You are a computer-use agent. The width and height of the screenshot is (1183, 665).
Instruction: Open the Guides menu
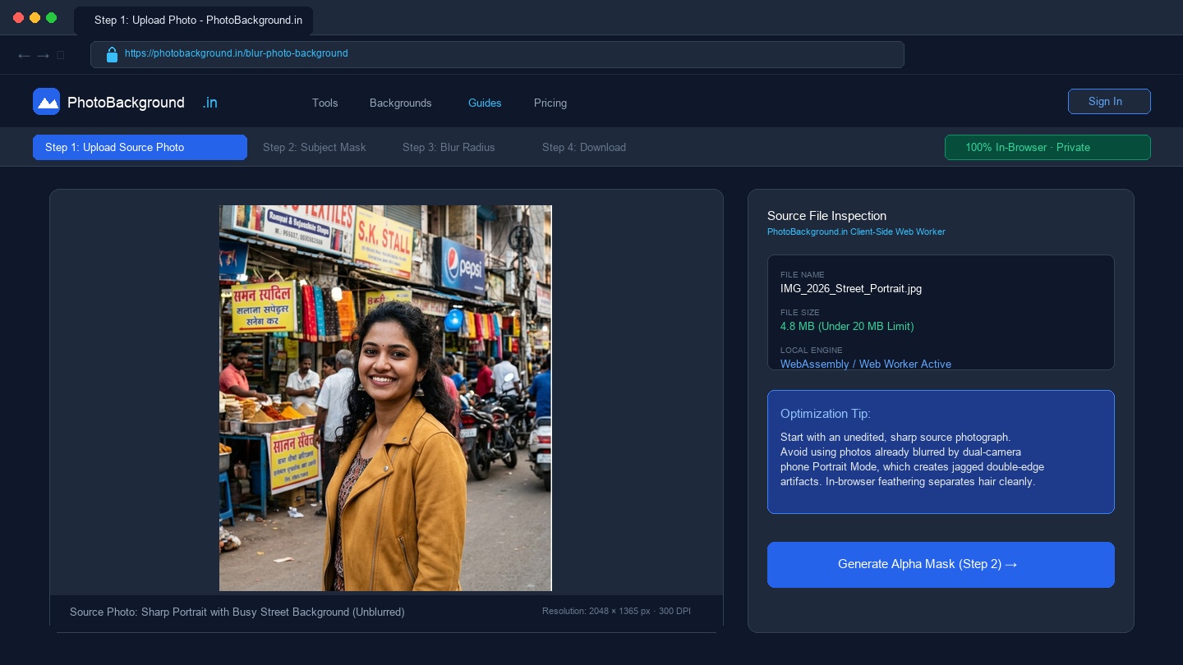485,103
